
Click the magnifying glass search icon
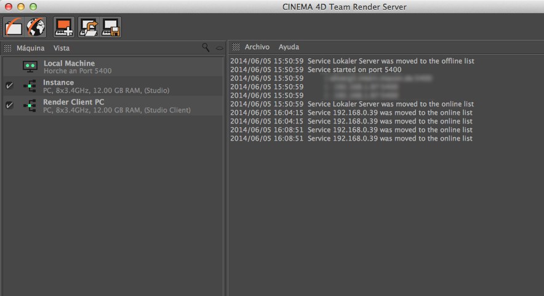(x=206, y=47)
